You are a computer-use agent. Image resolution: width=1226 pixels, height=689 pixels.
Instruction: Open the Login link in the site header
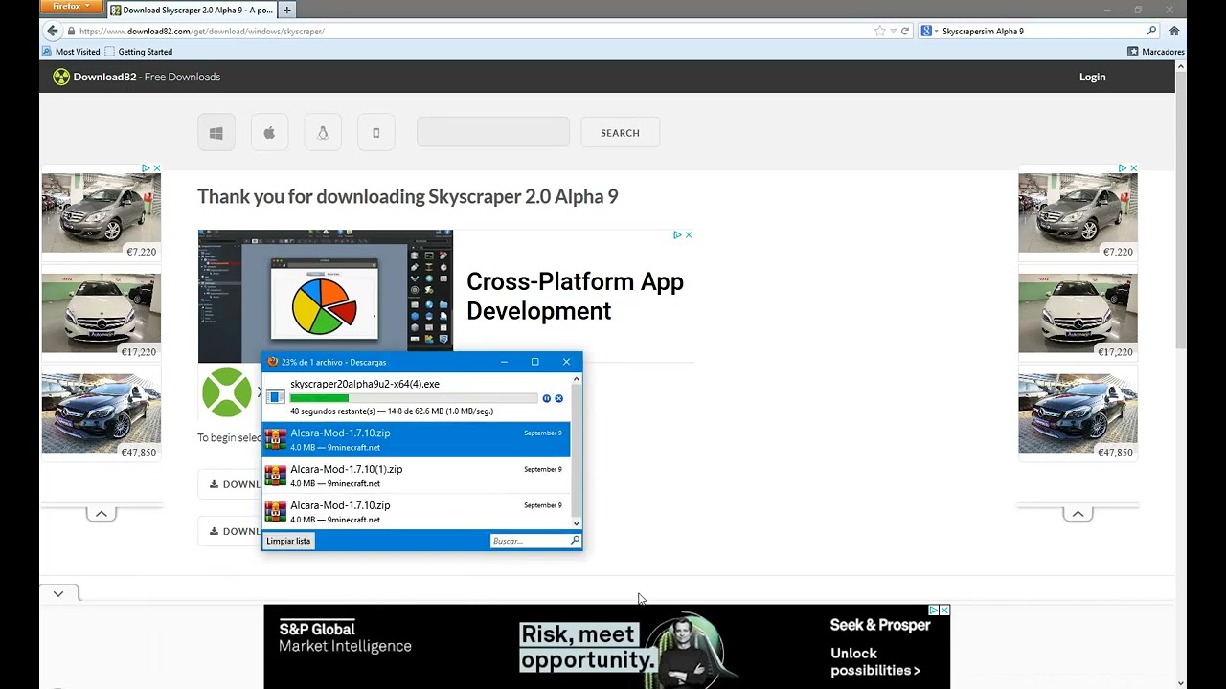click(1092, 77)
